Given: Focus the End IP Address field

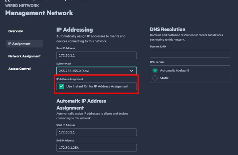Looking at the screenshot, I should tap(96, 148).
